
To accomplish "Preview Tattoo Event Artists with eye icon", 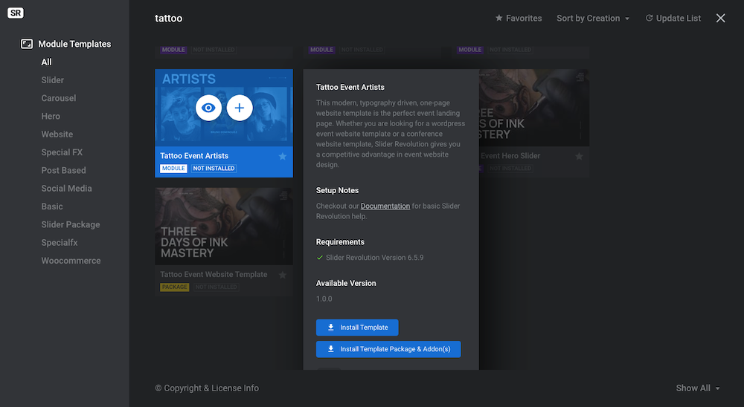I will click(208, 108).
